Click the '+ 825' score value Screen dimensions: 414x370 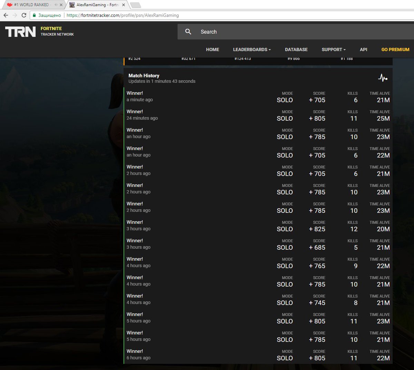click(x=317, y=229)
